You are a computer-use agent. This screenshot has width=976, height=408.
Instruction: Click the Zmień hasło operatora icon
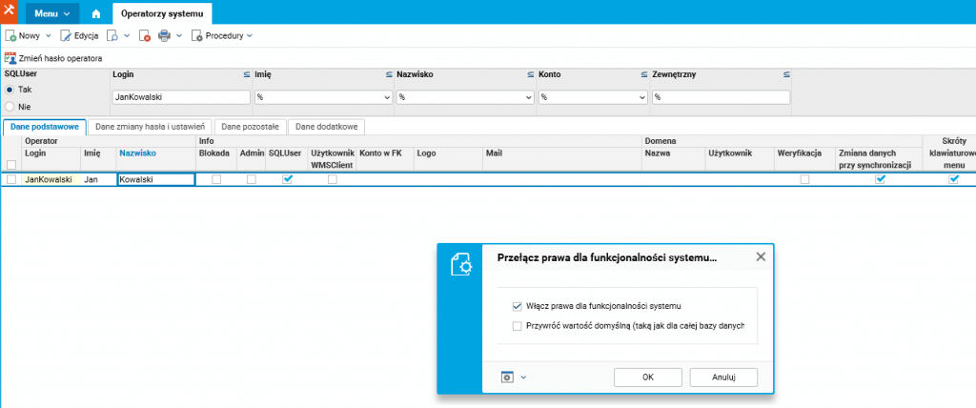(x=10, y=58)
